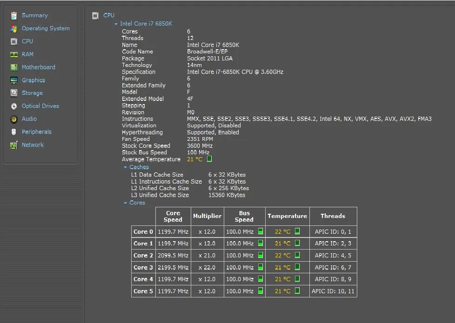Click Core 3 temperature graph icon

click(x=297, y=267)
